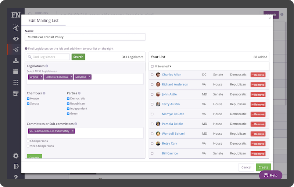
Task: Uncheck the Independent party checkbox
Action: click(68, 109)
